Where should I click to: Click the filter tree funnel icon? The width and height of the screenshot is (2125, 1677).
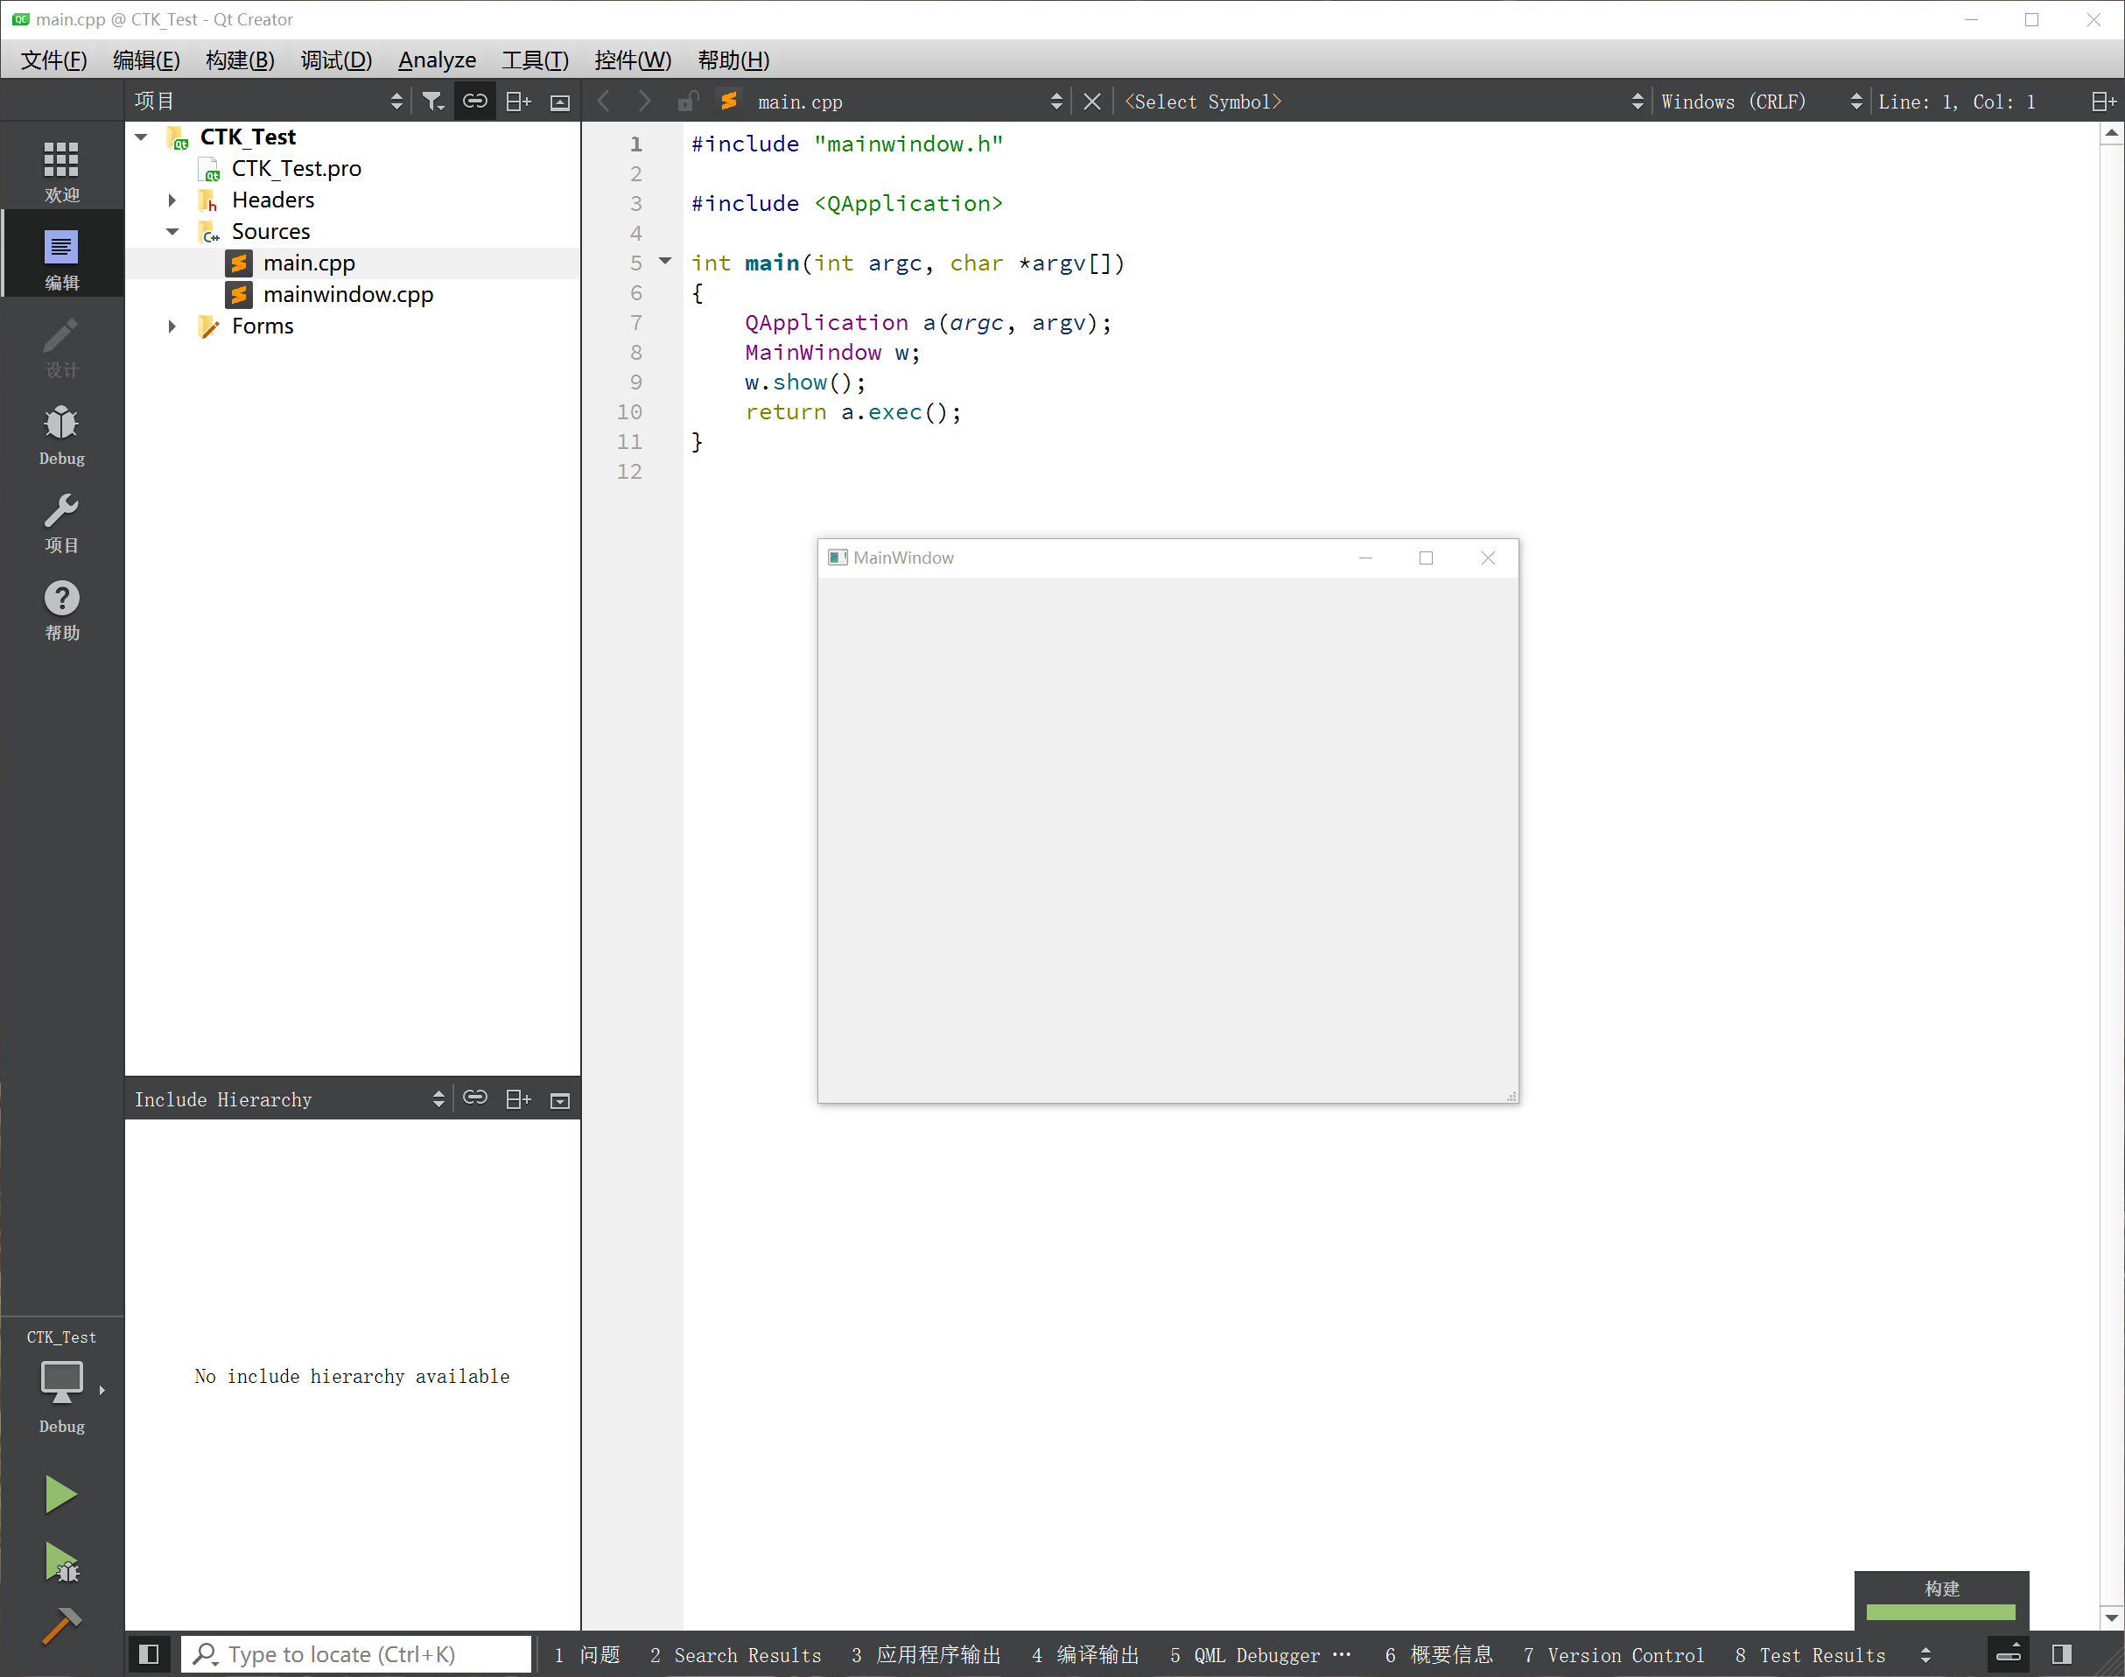click(431, 102)
